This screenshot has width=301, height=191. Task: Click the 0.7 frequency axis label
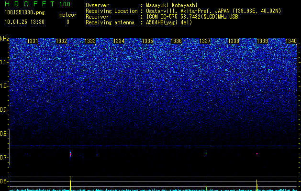point(4,158)
